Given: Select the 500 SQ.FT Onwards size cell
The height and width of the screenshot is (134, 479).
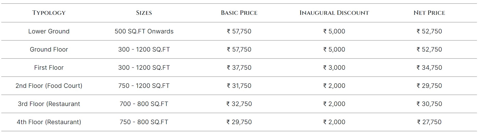Looking at the screenshot, I should pyautogui.click(x=144, y=31).
